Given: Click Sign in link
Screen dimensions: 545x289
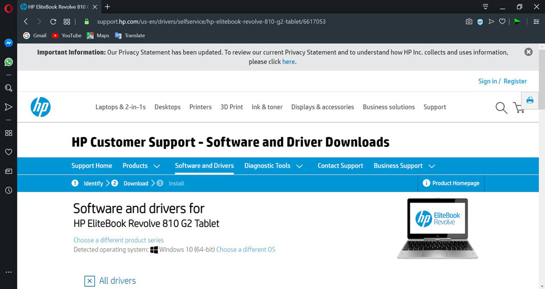Looking at the screenshot, I should (x=487, y=81).
